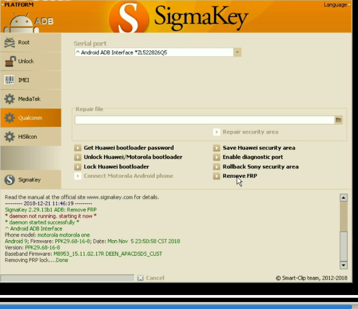Click Smart-Clip team copyright text

coord(311,278)
